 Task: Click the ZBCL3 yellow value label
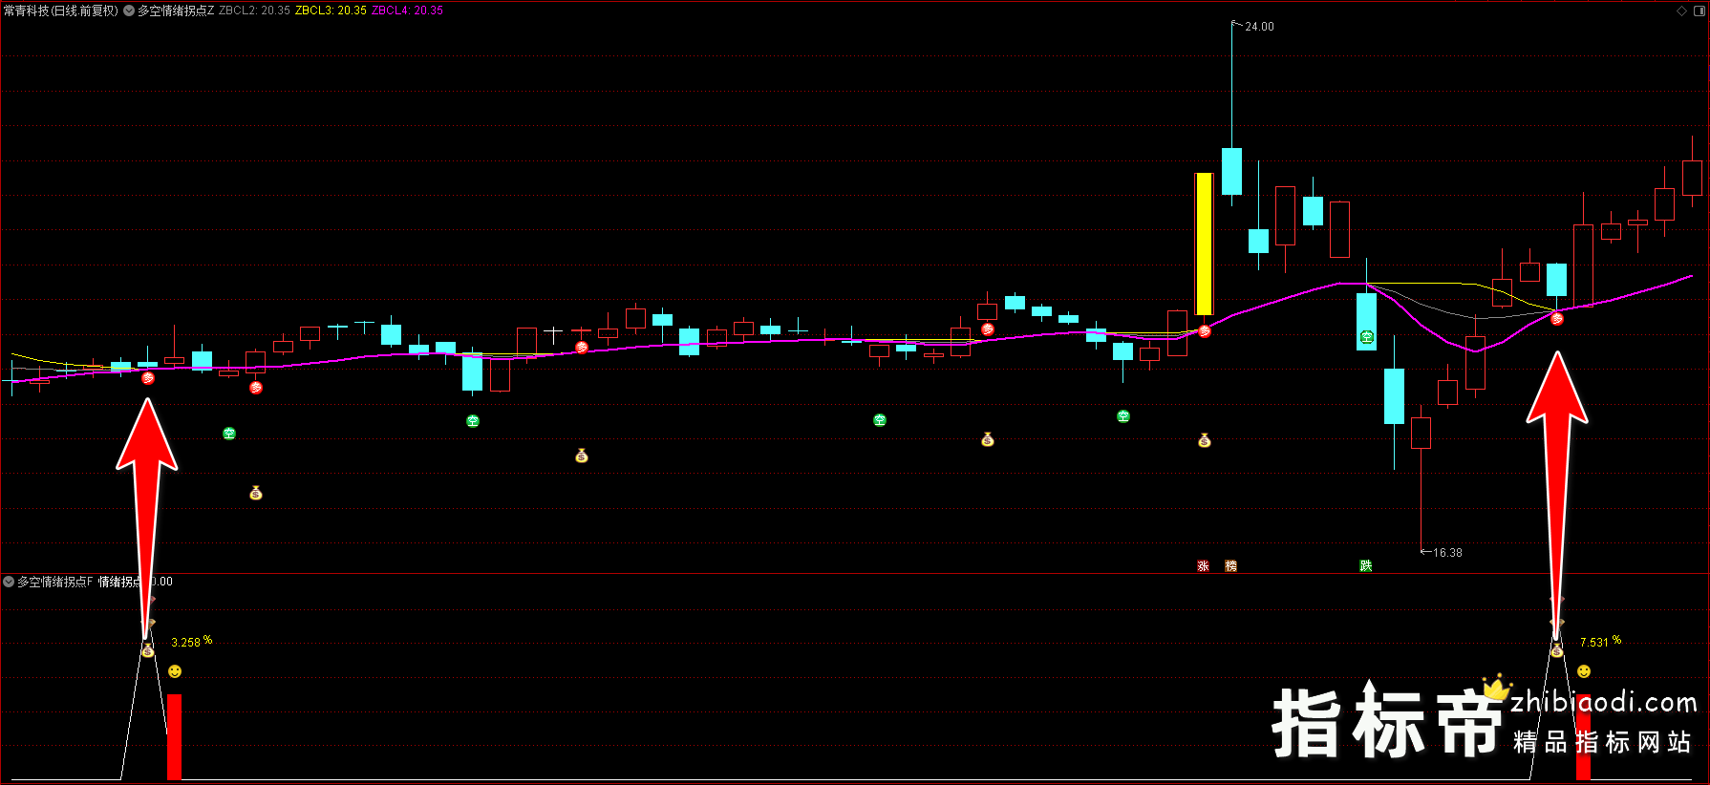click(x=331, y=11)
